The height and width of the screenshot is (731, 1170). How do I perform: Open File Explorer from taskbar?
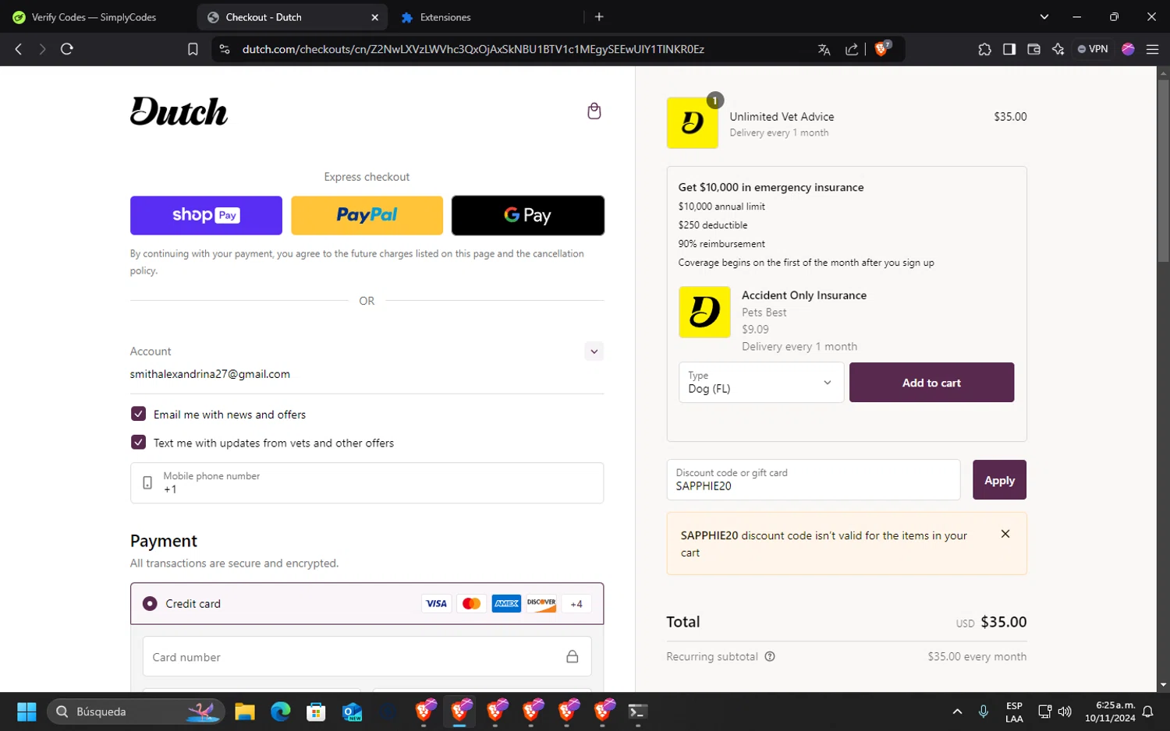245,712
